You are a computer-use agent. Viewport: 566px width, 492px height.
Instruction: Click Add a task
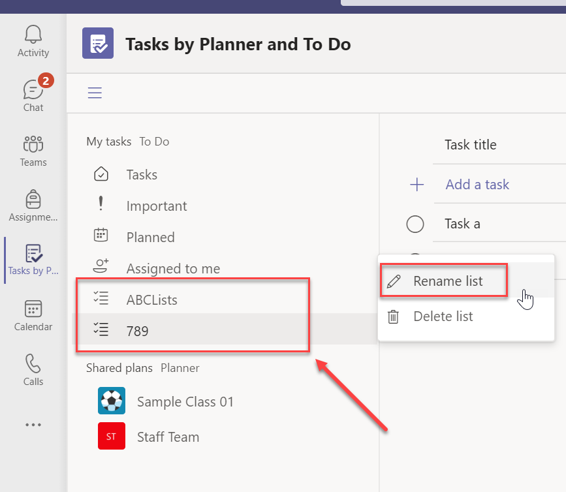tap(477, 185)
